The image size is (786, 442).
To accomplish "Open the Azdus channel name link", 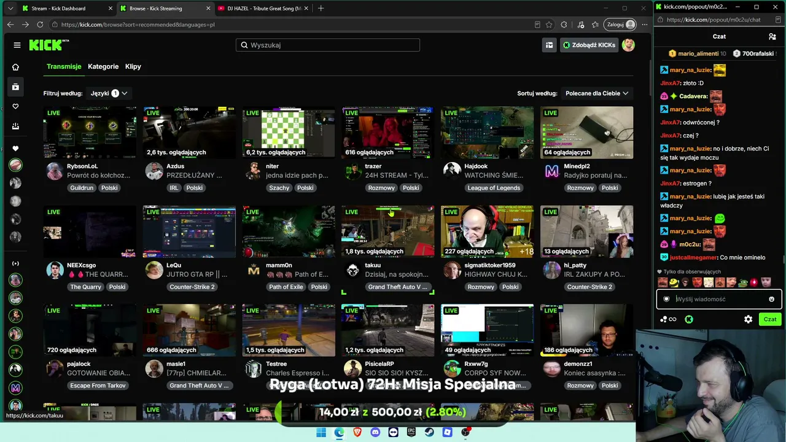I will coord(175,166).
